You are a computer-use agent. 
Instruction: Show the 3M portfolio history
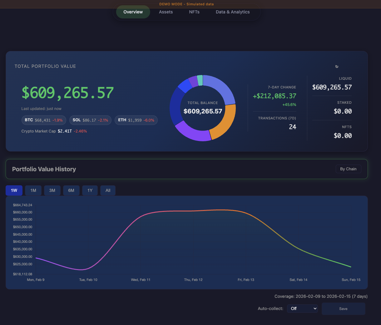(x=52, y=190)
